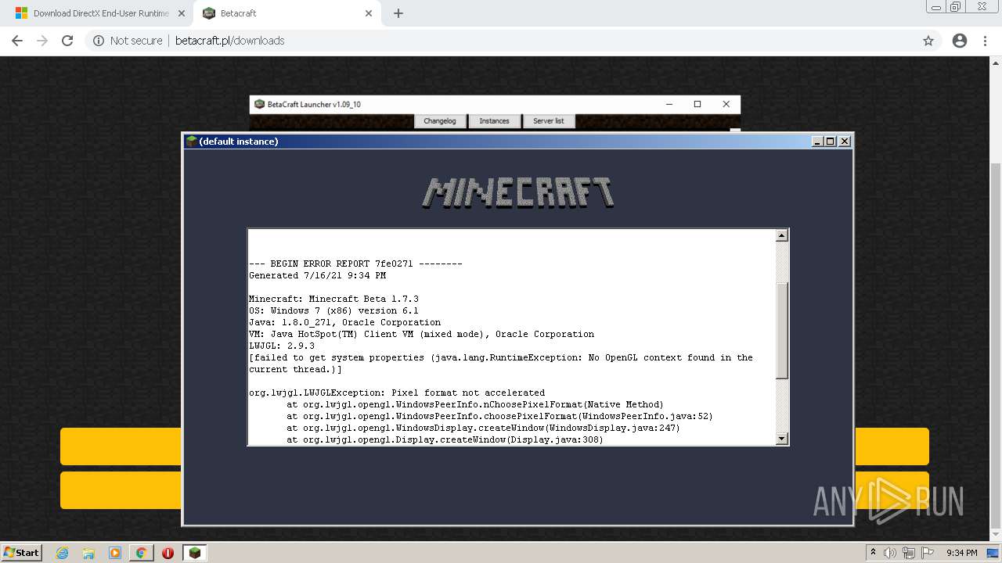Viewport: 1002px width, 563px height.
Task: Open Server list tab in BetaCraft Launcher
Action: [549, 121]
